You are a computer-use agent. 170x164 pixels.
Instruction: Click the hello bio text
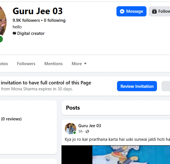tap(17, 27)
